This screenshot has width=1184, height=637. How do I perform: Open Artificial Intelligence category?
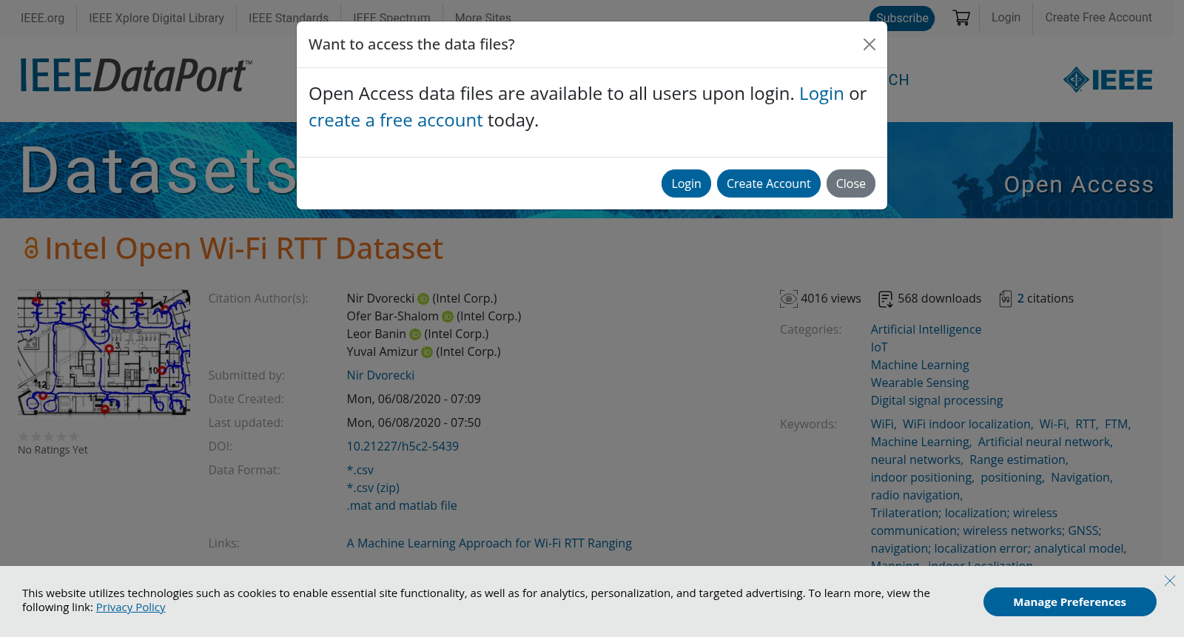click(x=926, y=330)
